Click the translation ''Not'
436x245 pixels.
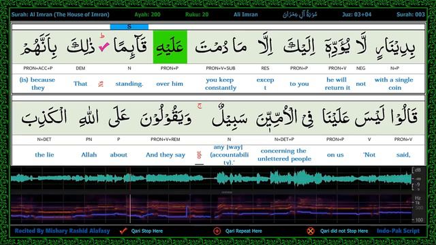pos(369,154)
